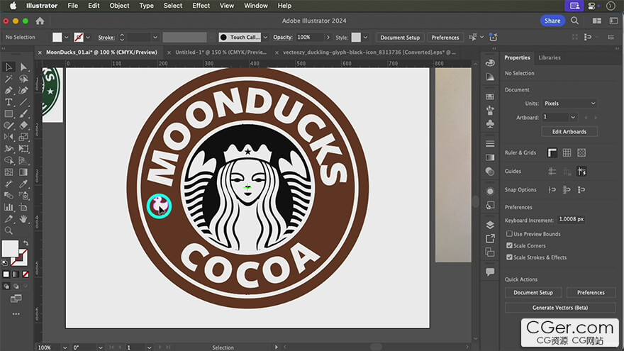Click Preferences in control bar
Image resolution: width=624 pixels, height=351 pixels.
click(x=445, y=38)
